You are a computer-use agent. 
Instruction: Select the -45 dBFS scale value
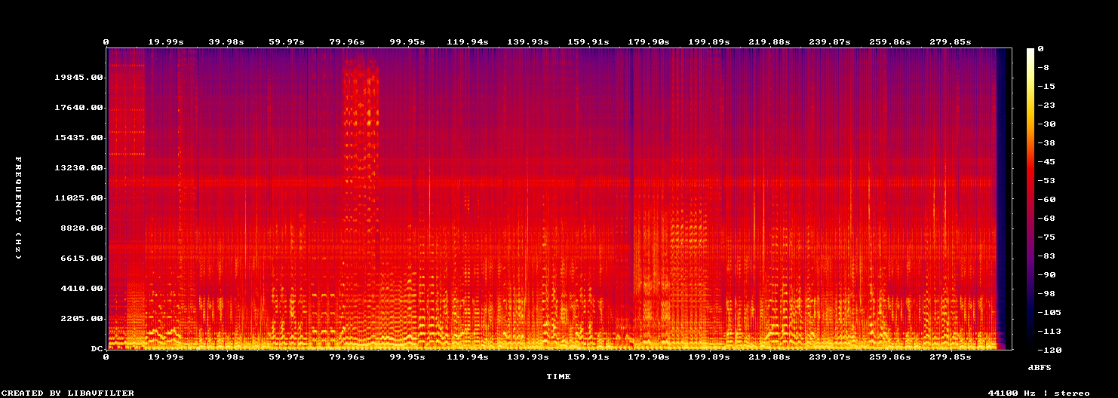[1046, 162]
